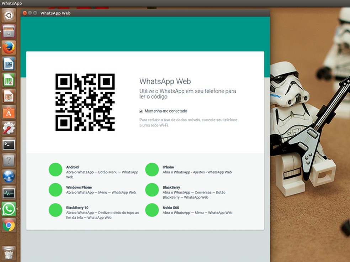Launch the Terminal from the launcher
Viewport: 350px width, 262px height.
(9, 145)
